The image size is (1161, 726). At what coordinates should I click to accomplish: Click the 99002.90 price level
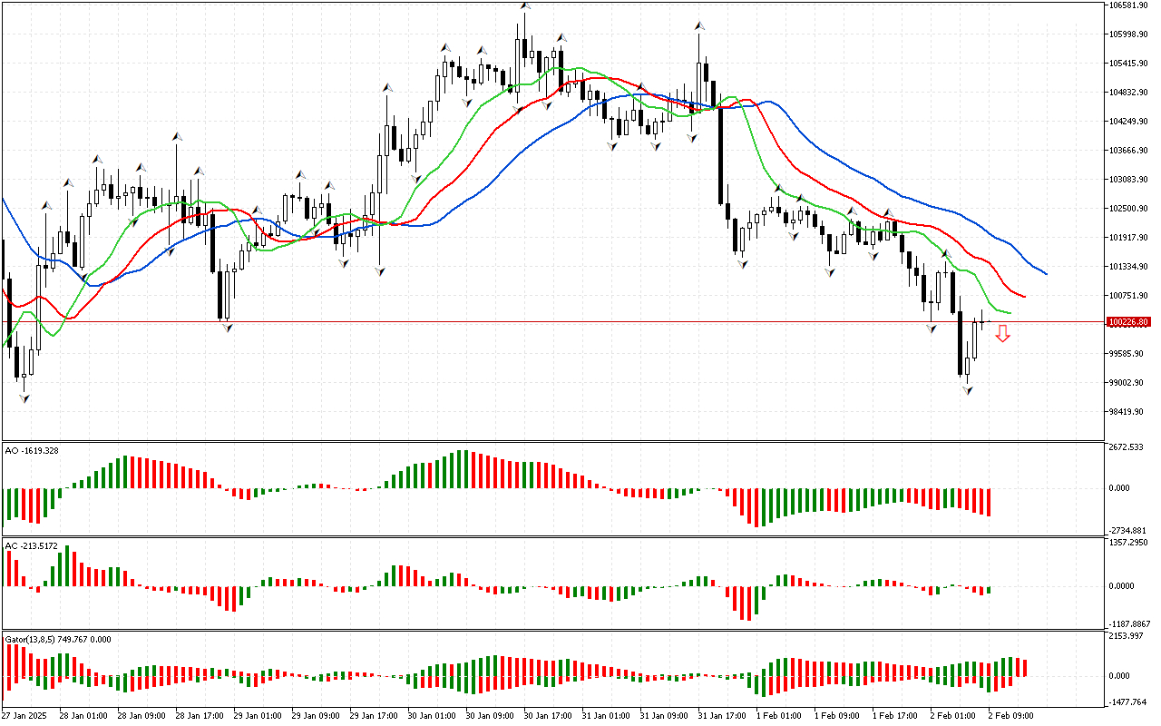click(1127, 383)
